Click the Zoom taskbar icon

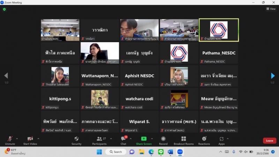coord(180,152)
